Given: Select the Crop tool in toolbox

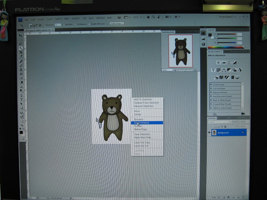Looking at the screenshot, I should 21,52.
